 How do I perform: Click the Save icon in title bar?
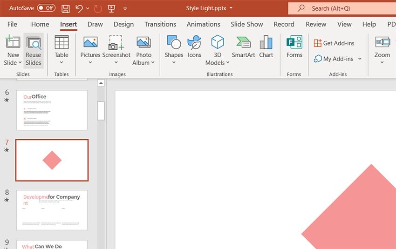tap(66, 8)
